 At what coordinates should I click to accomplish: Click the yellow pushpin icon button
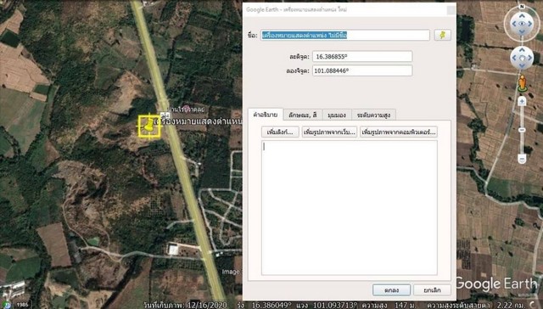(443, 35)
